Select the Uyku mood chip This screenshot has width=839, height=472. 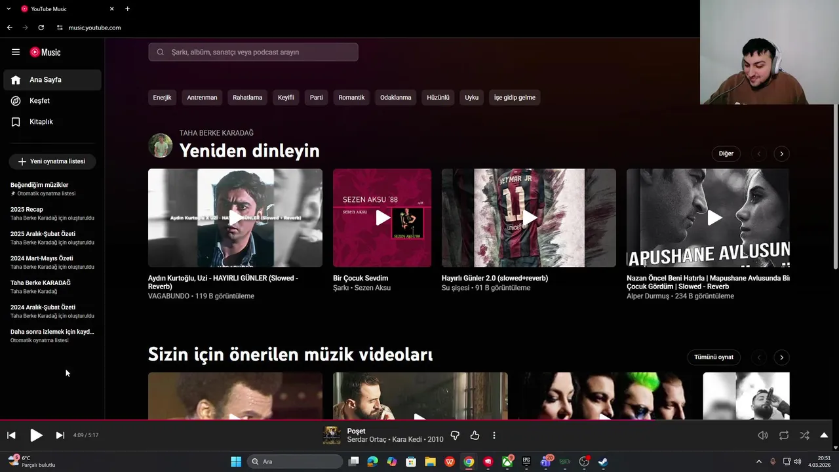(472, 98)
